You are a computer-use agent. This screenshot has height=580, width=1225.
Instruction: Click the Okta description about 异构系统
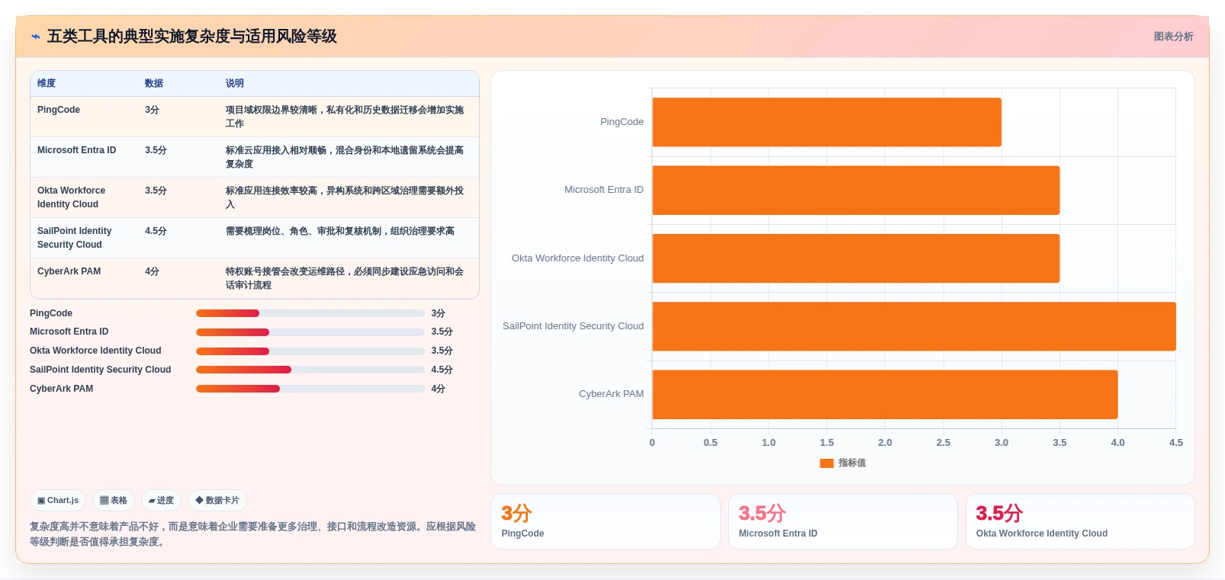coord(345,197)
